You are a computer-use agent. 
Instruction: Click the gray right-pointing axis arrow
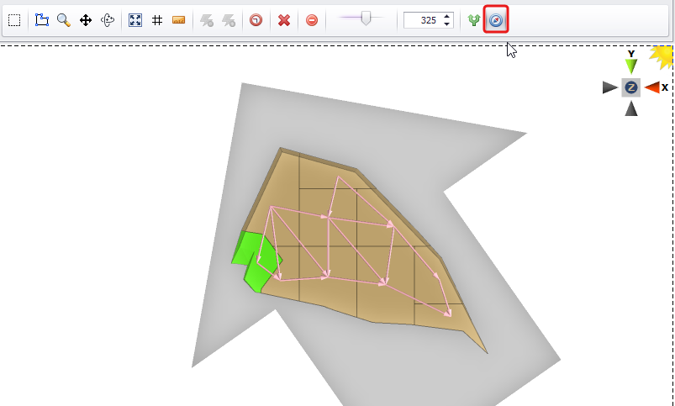coord(610,87)
